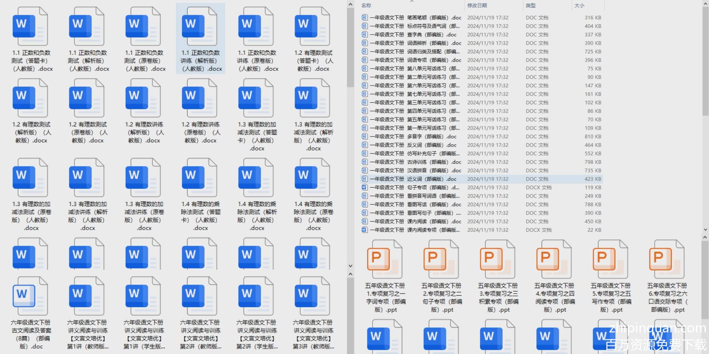This screenshot has height=354, width=709.
Task: Open 一年级语文下册 句子专项 DOCX list entry
Action: (x=415, y=188)
